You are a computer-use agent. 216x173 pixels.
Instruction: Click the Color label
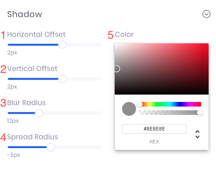pyautogui.click(x=124, y=35)
